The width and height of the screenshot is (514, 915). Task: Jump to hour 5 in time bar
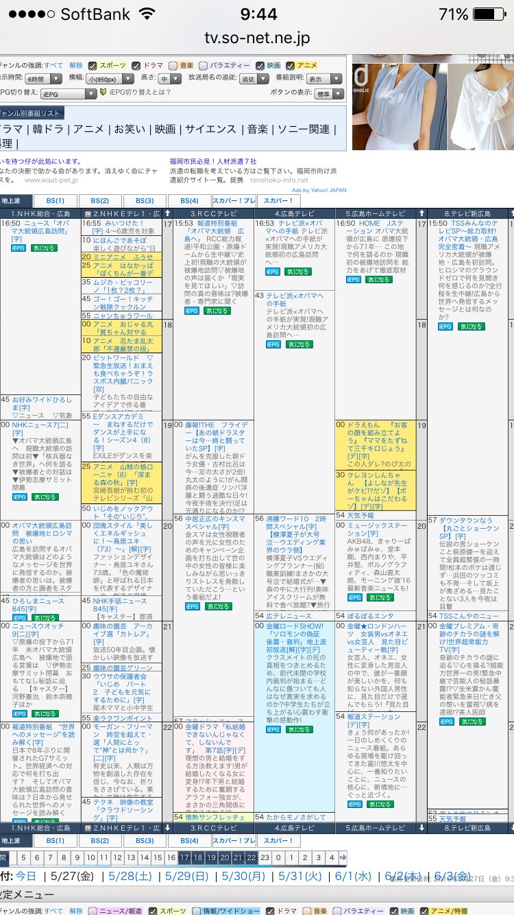pyautogui.click(x=24, y=857)
